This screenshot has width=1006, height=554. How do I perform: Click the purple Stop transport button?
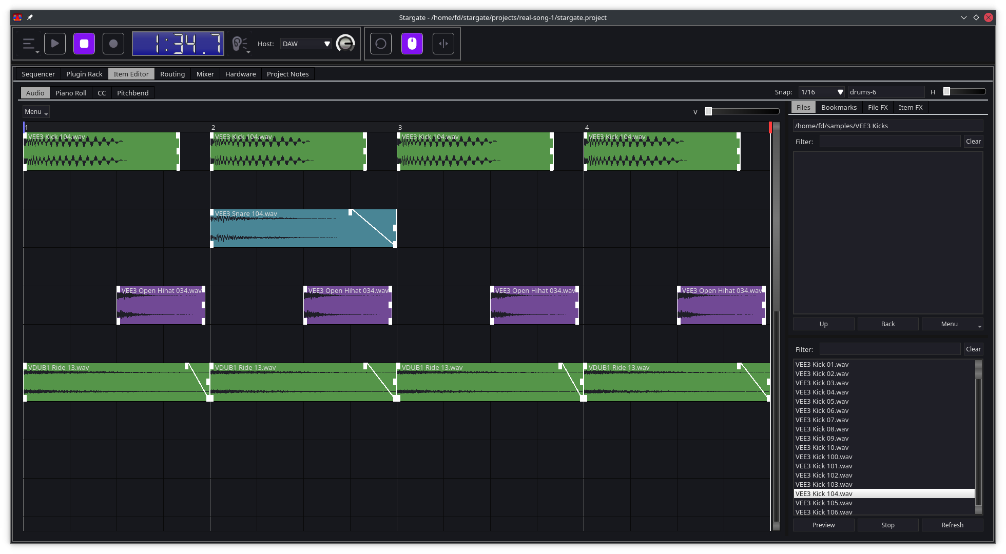click(x=84, y=44)
